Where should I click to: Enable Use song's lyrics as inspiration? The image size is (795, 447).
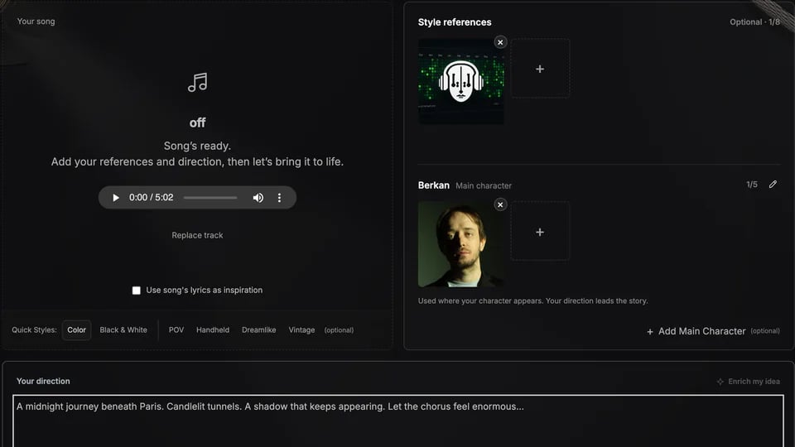(137, 291)
